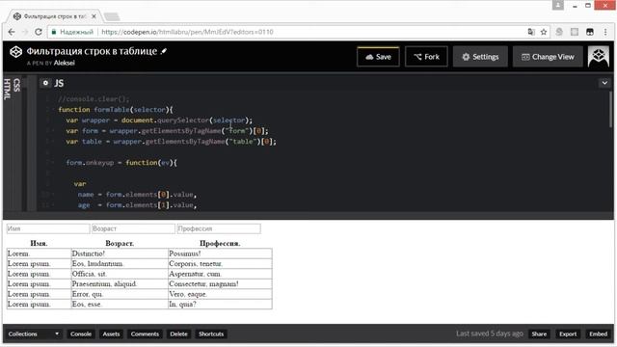
Task: Click the JS editor scrollbar
Action: click(x=610, y=110)
